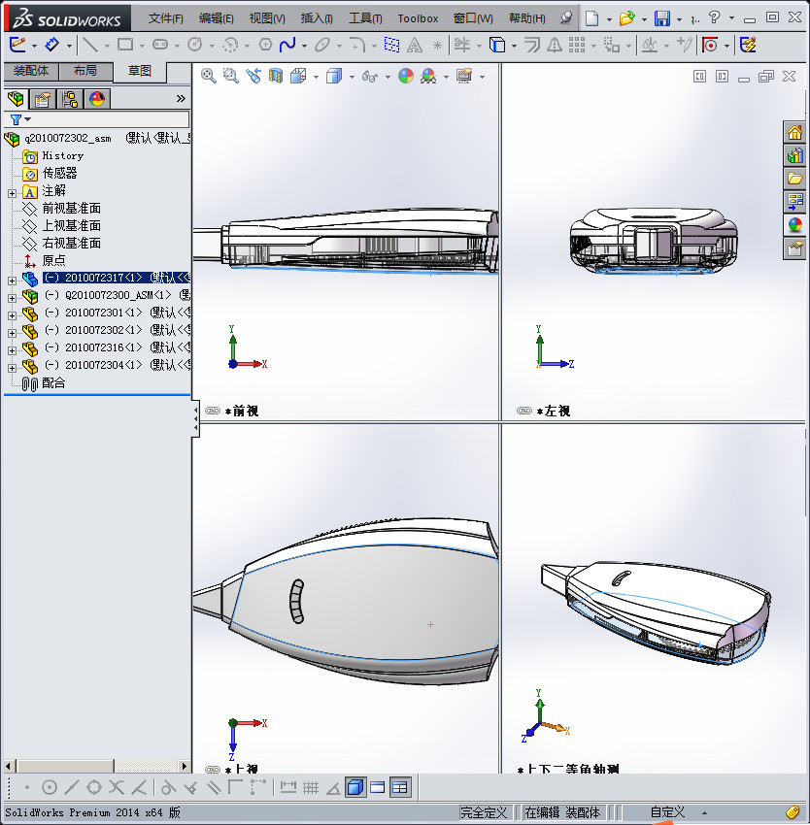
Task: Select the Zoom to Fit tool
Action: point(208,76)
